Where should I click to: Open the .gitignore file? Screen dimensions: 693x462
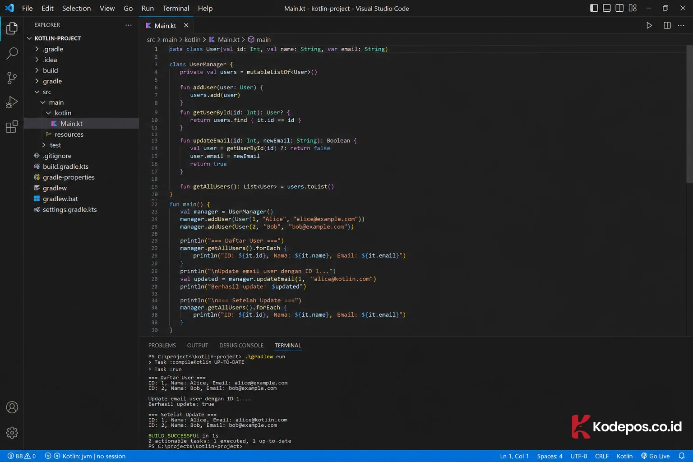coord(81,156)
